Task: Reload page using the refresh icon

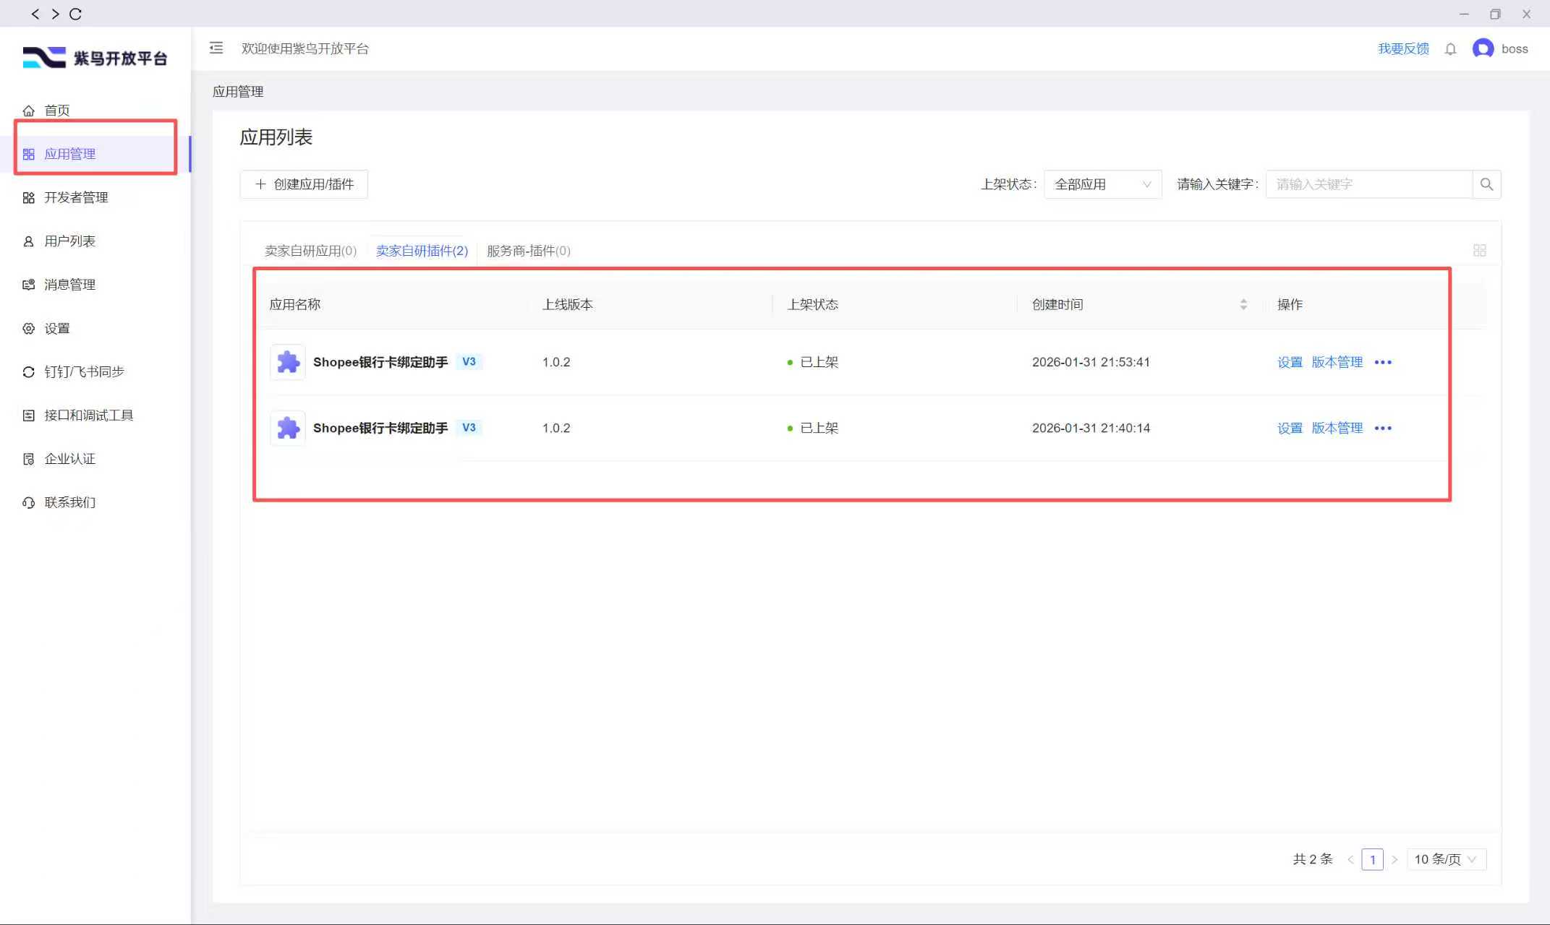Action: click(75, 14)
